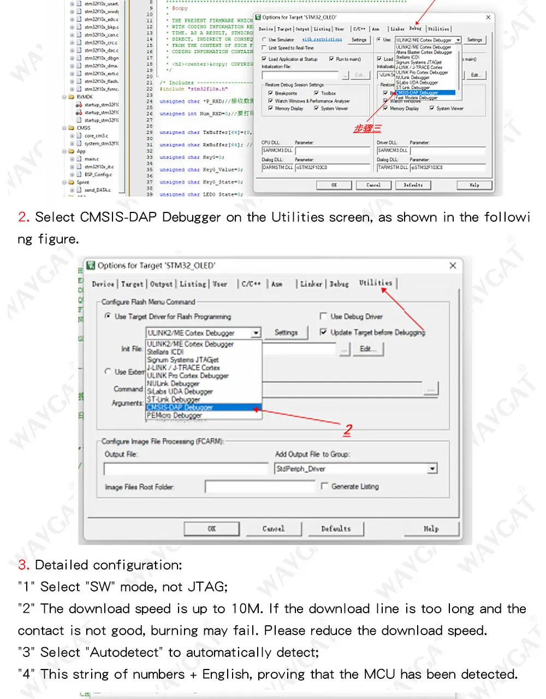Expand stm32f10x_adc.c node in project tree
The image size is (546, 699).
pos(72,19)
